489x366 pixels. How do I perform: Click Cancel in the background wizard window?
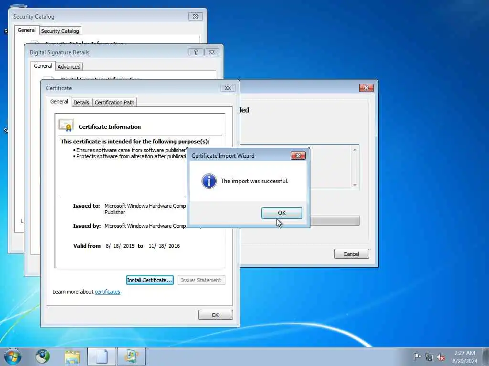pyautogui.click(x=351, y=254)
